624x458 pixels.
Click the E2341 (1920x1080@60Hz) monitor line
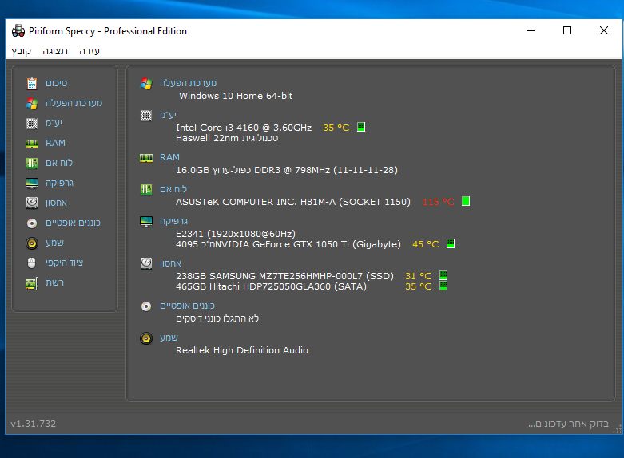click(x=236, y=234)
